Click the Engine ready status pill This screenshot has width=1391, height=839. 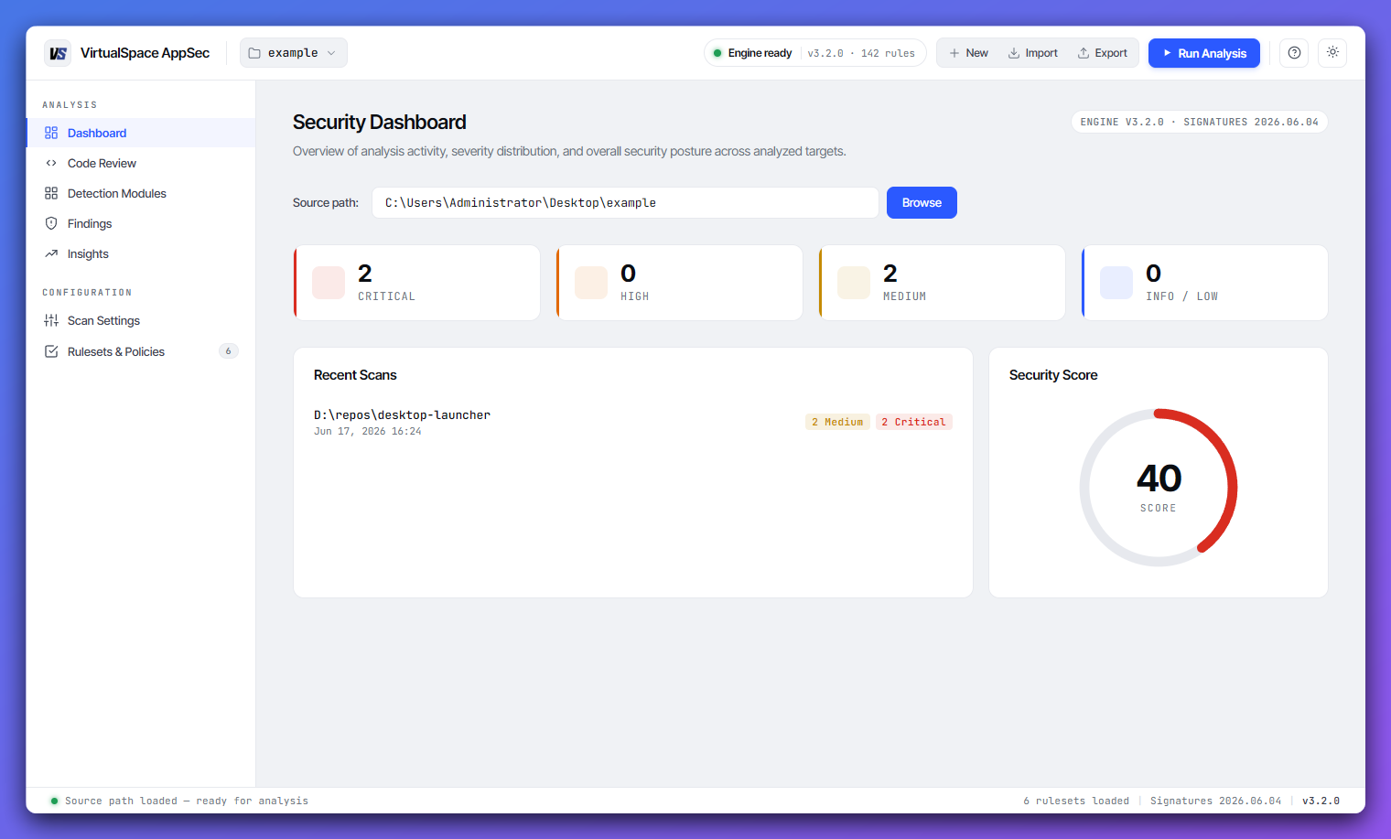(815, 53)
